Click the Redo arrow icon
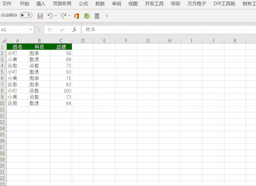The image size is (256, 186). (x=63, y=16)
